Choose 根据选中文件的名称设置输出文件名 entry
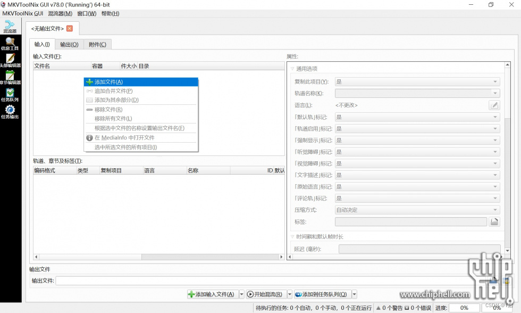Viewport: 521px width, 313px height. point(141,128)
